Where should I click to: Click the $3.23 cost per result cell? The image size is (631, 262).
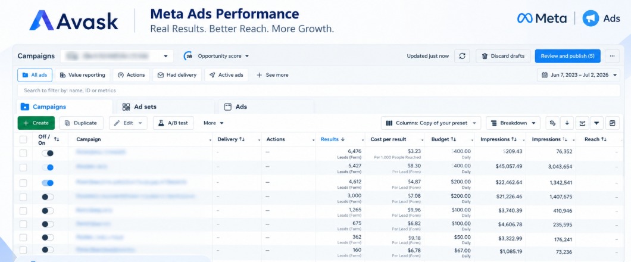point(414,151)
